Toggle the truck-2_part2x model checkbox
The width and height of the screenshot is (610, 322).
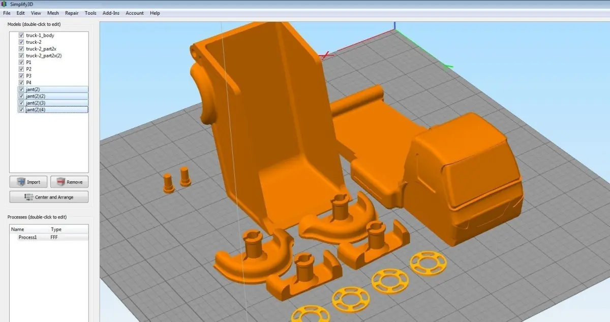[21, 49]
